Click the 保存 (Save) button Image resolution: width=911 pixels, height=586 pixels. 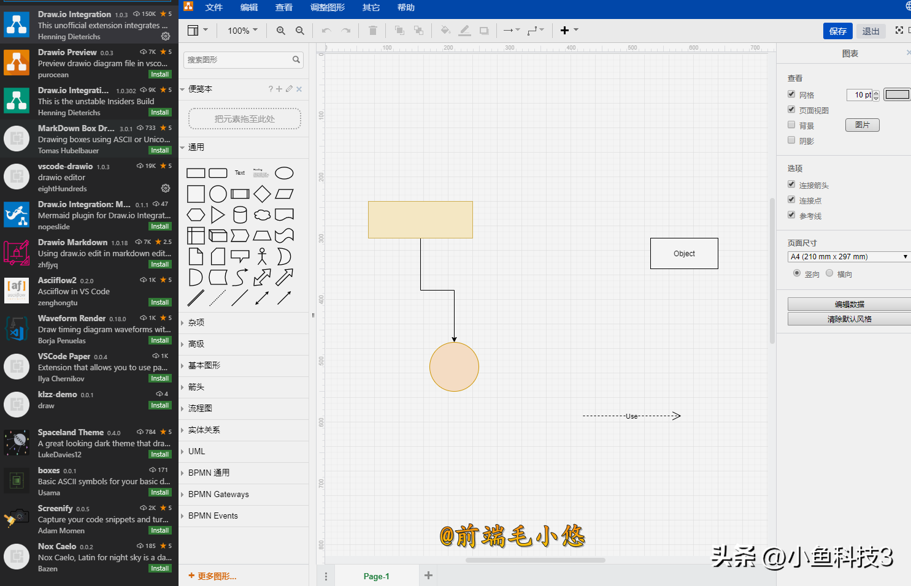(837, 30)
